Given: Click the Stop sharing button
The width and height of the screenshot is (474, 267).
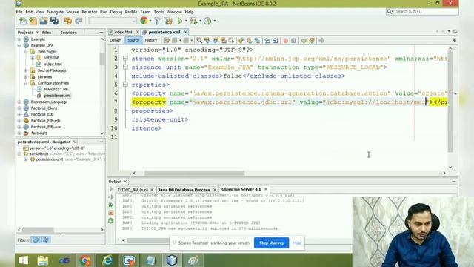Looking at the screenshot, I should point(272,243).
